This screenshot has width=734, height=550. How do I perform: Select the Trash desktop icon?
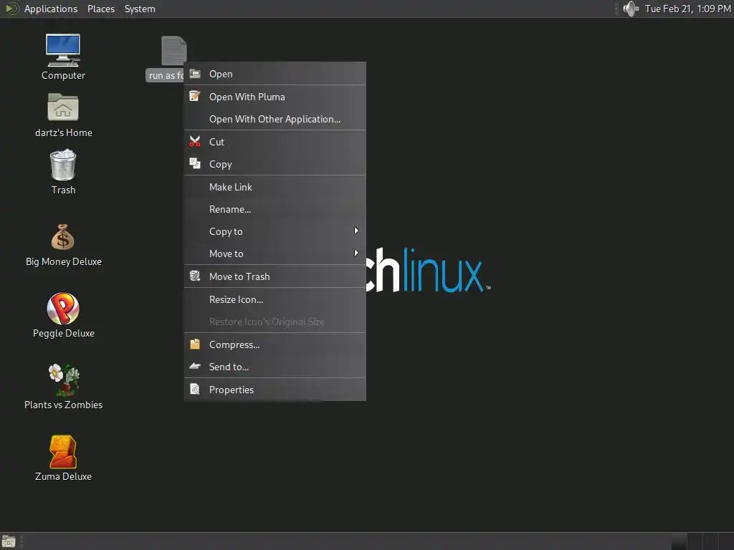pyautogui.click(x=63, y=165)
